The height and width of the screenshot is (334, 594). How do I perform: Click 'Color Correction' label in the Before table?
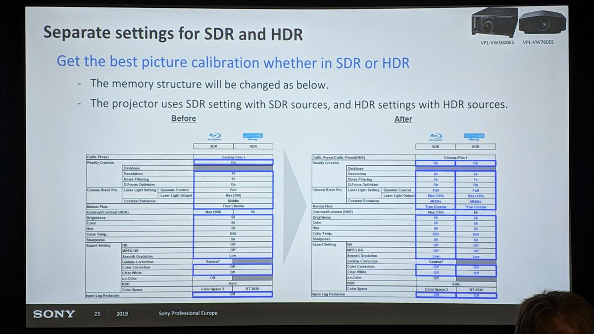click(x=137, y=267)
